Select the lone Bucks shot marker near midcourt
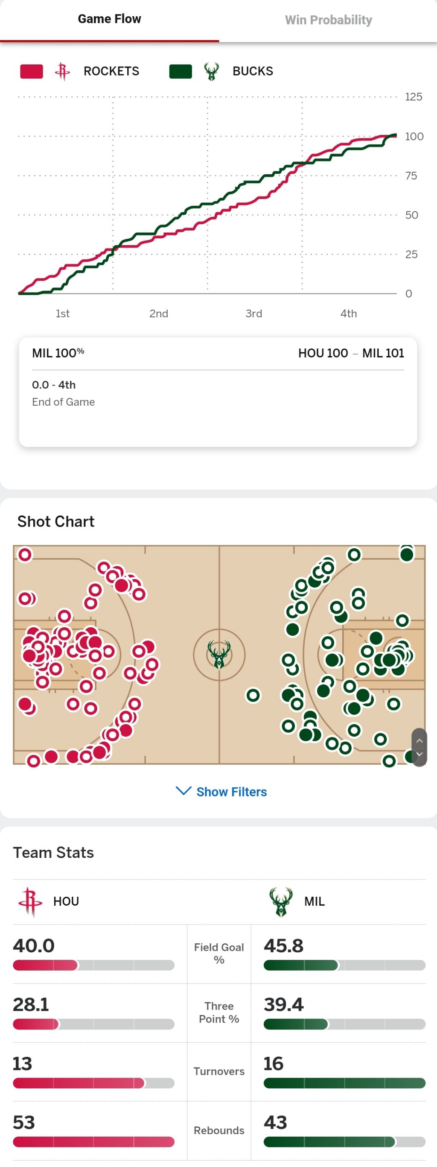 point(253,695)
